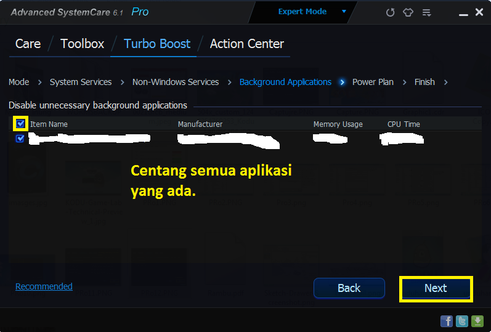
Task: Open the Expert Mode dropdown arrow
Action: coord(344,12)
